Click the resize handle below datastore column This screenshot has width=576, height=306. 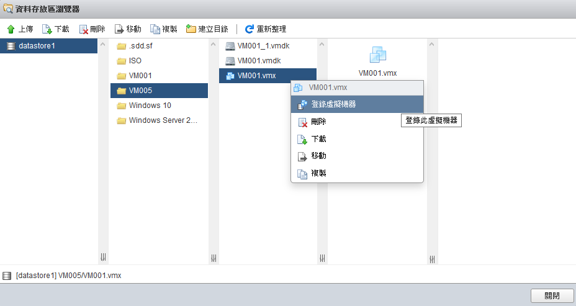coord(103,257)
